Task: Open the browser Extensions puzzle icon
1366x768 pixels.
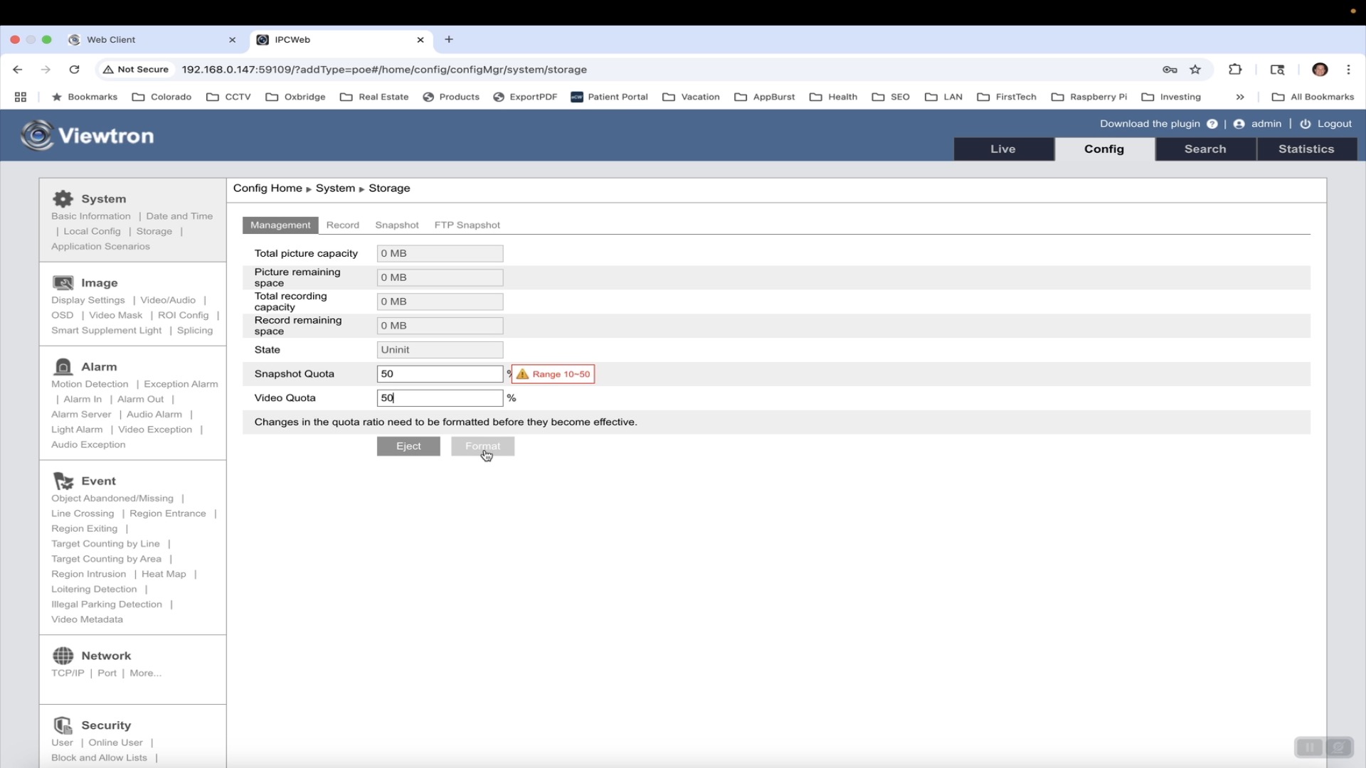Action: pos(1235,70)
